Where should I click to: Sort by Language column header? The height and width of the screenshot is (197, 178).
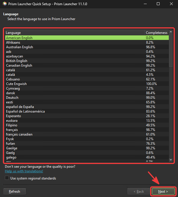[75, 33]
